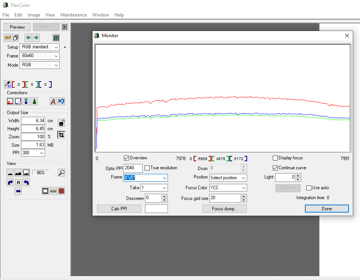360x280 pixels.
Task: Flip image horizontally with double arrow
Action: (18, 191)
